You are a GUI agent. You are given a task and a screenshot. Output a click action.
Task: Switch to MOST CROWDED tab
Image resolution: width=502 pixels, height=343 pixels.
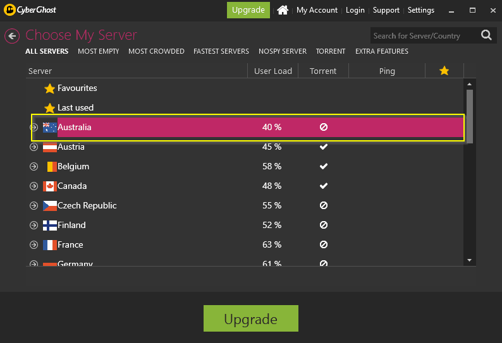point(156,51)
